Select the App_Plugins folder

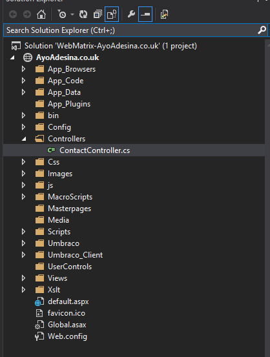click(69, 104)
